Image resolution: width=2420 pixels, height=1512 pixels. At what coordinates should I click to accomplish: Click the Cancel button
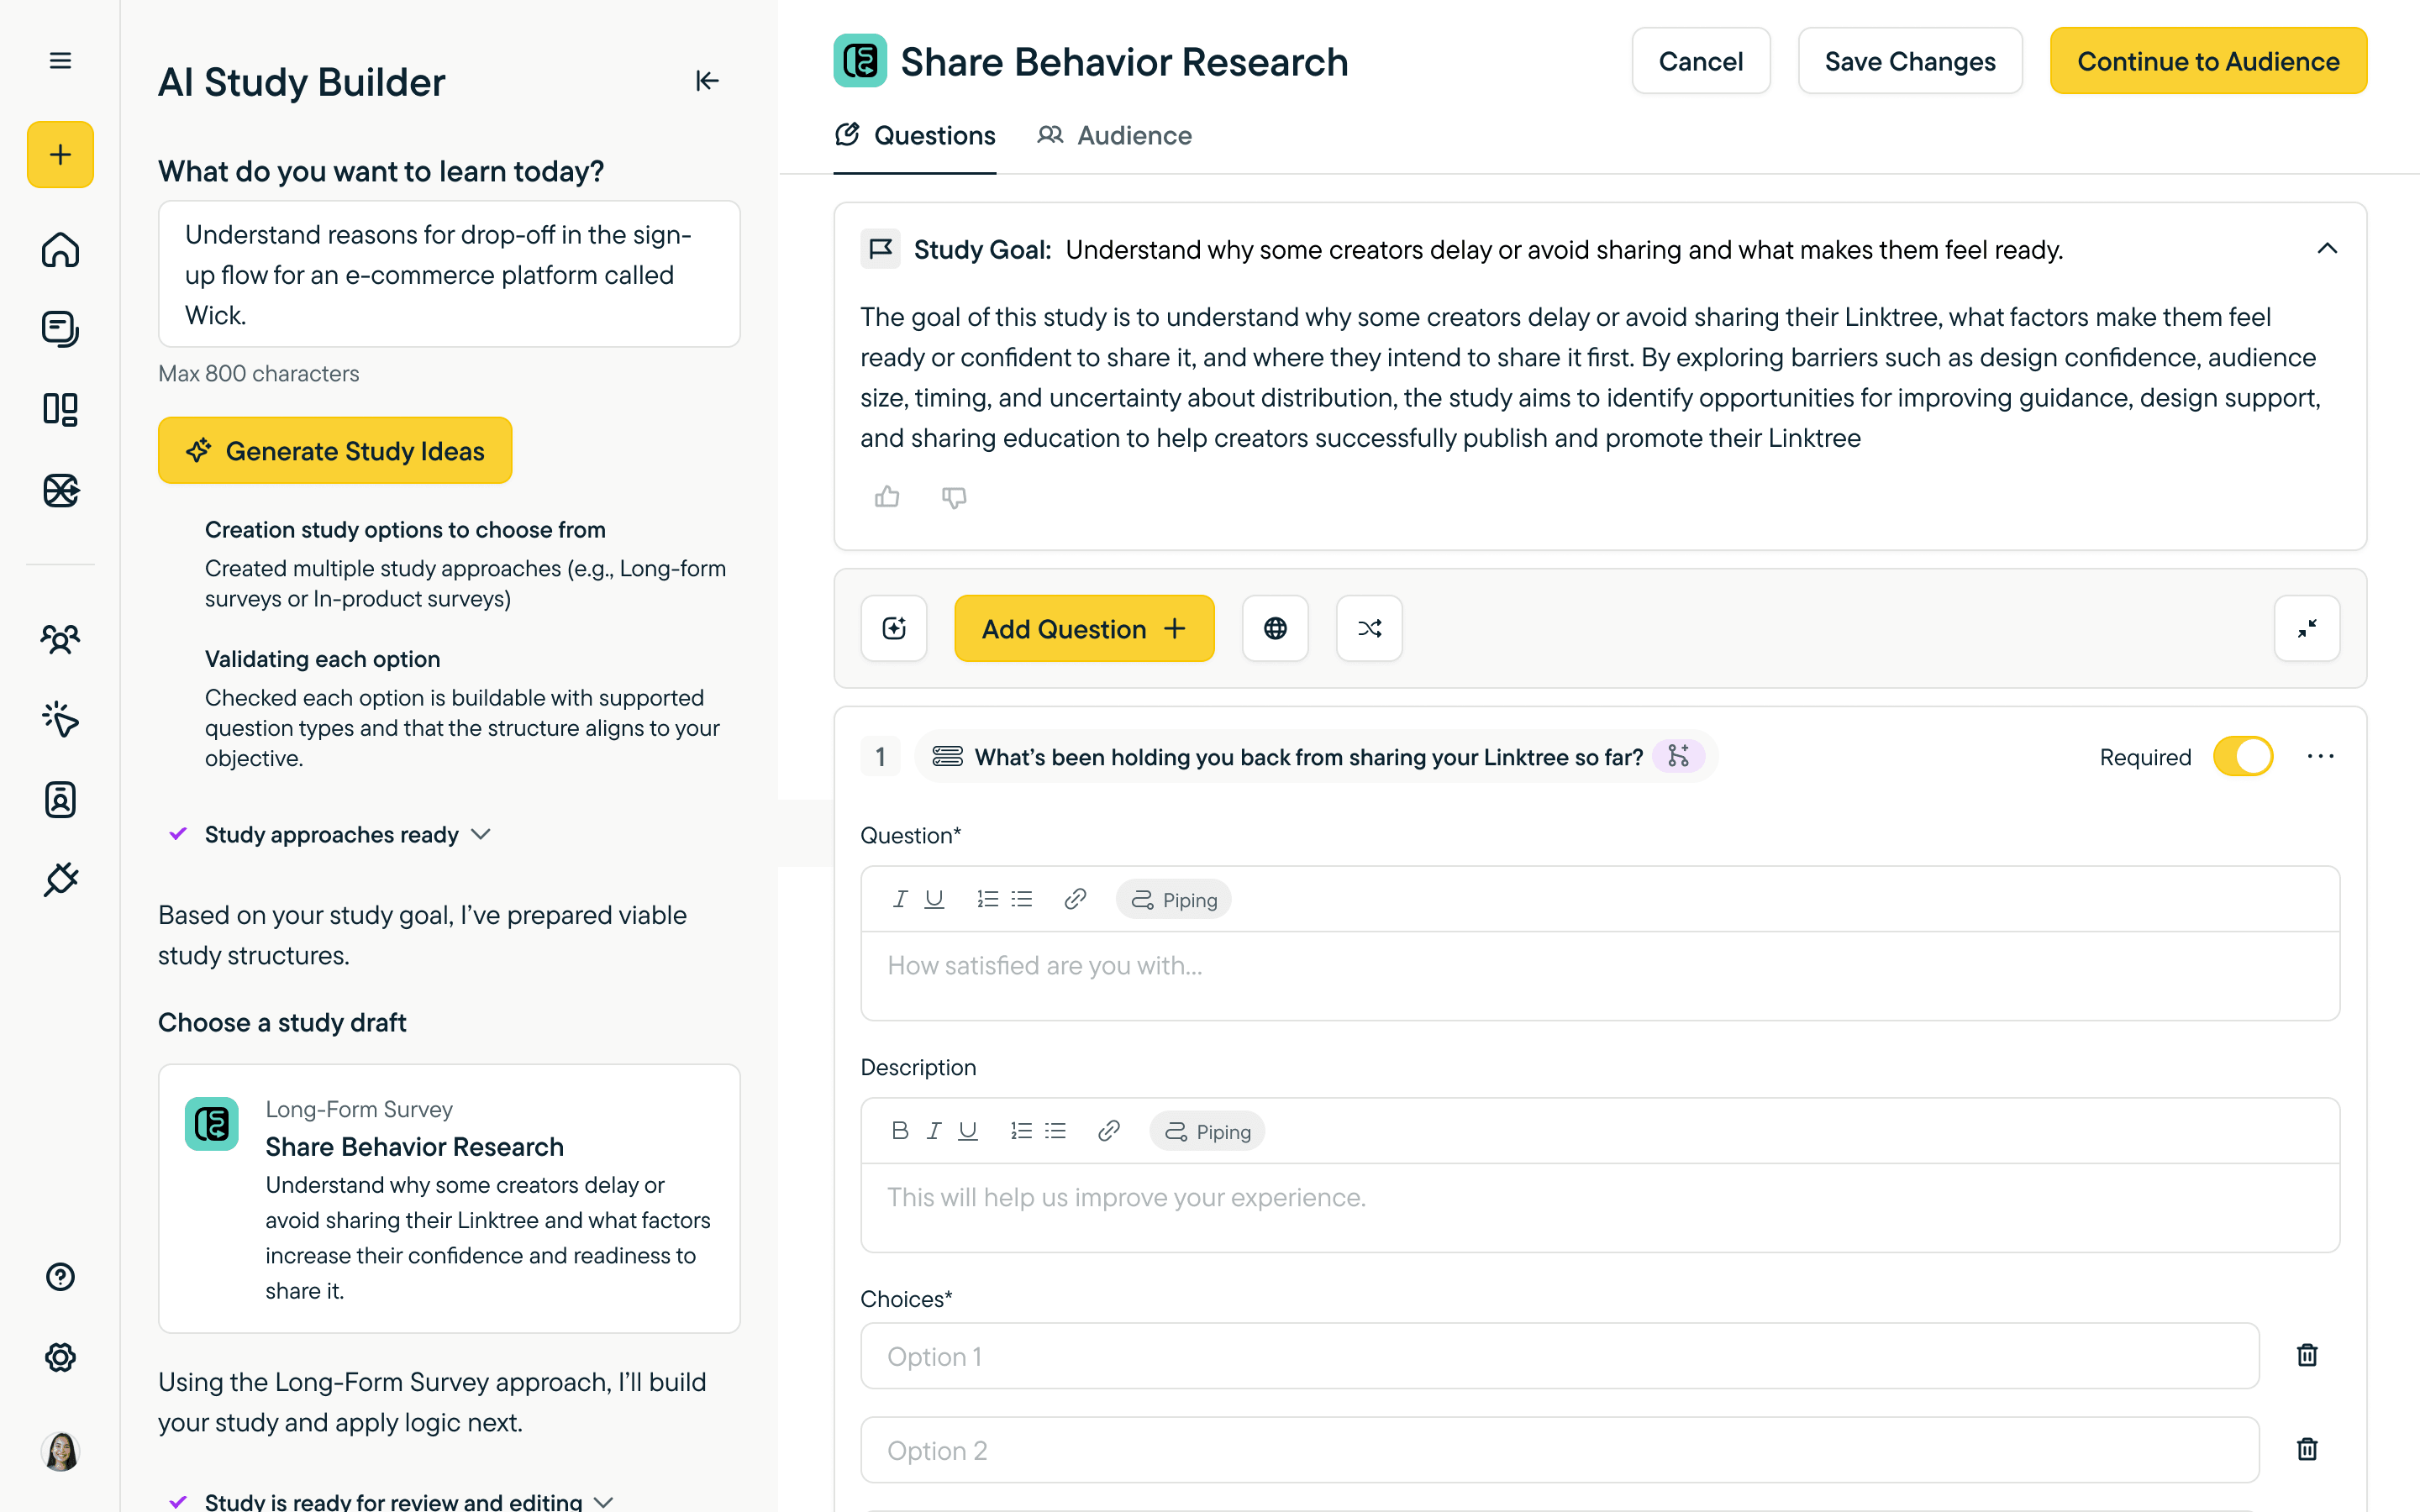1700,61
